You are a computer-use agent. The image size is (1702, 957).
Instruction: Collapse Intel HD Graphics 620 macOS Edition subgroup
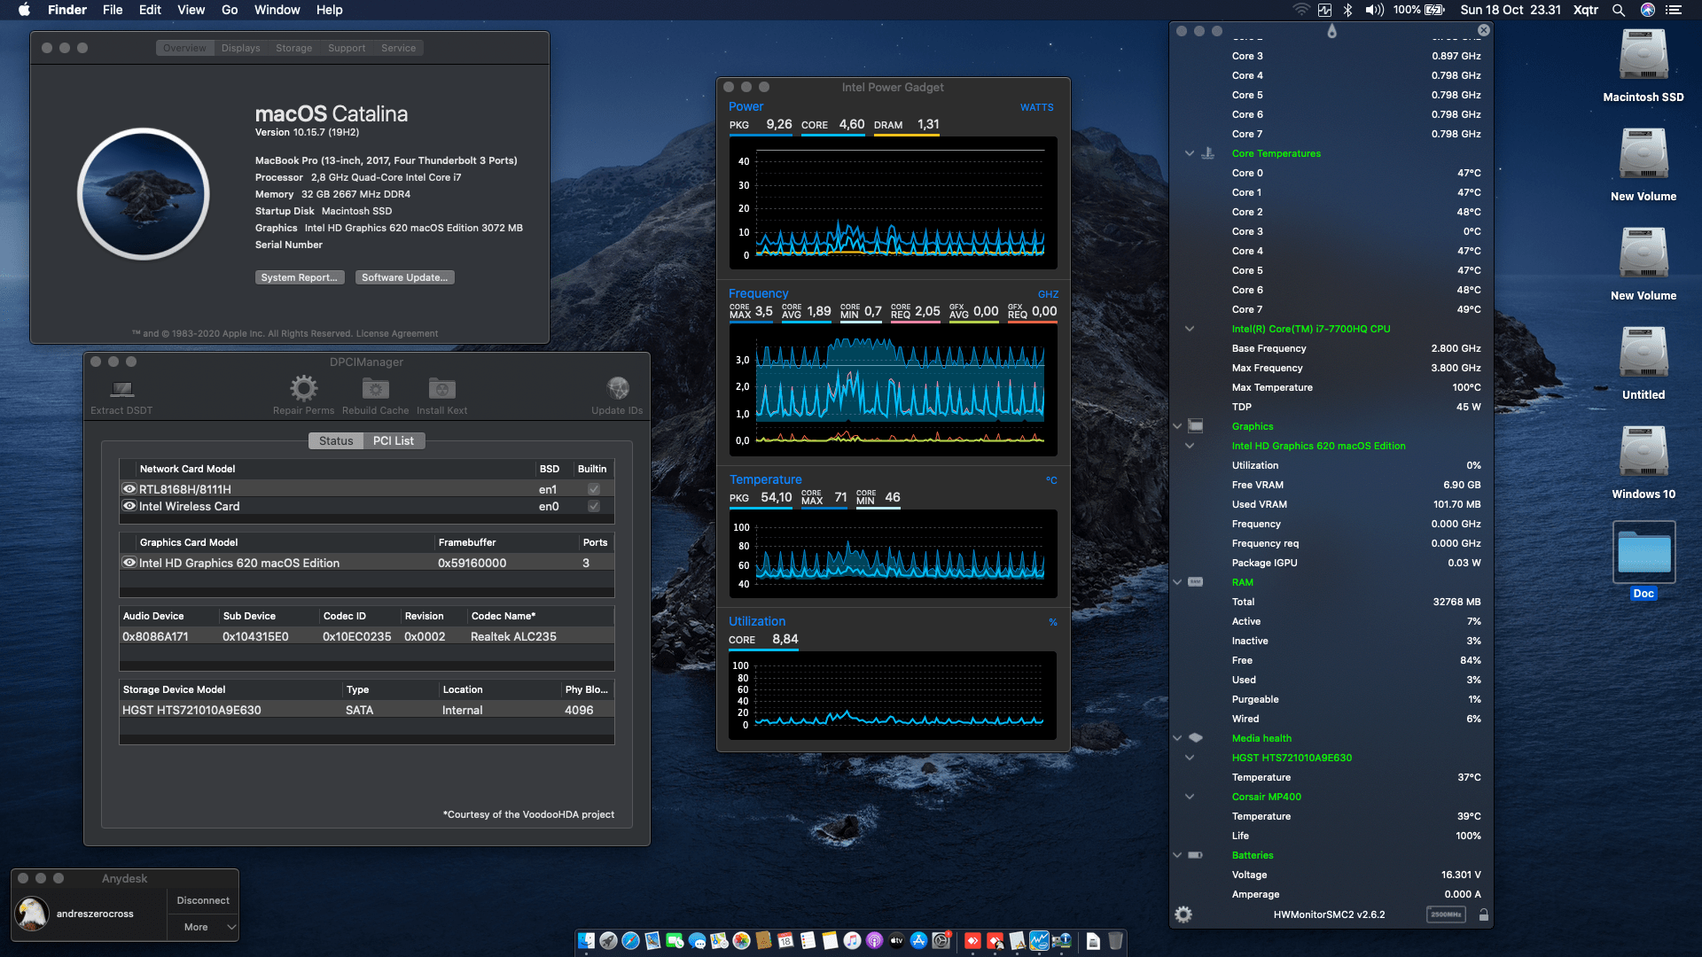tap(1190, 446)
